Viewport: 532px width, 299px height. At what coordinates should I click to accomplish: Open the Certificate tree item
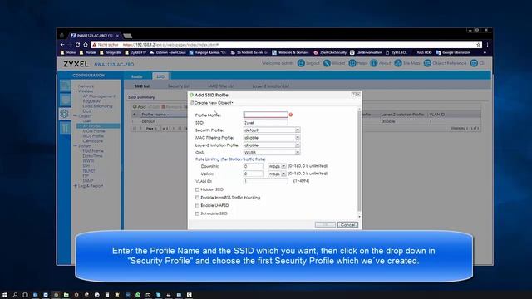(x=92, y=141)
